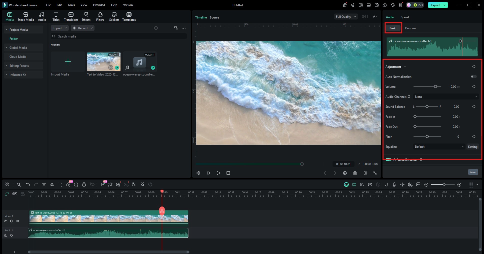Open the Tools menu
Viewport: 484px width, 254px height.
pyautogui.click(x=71, y=5)
